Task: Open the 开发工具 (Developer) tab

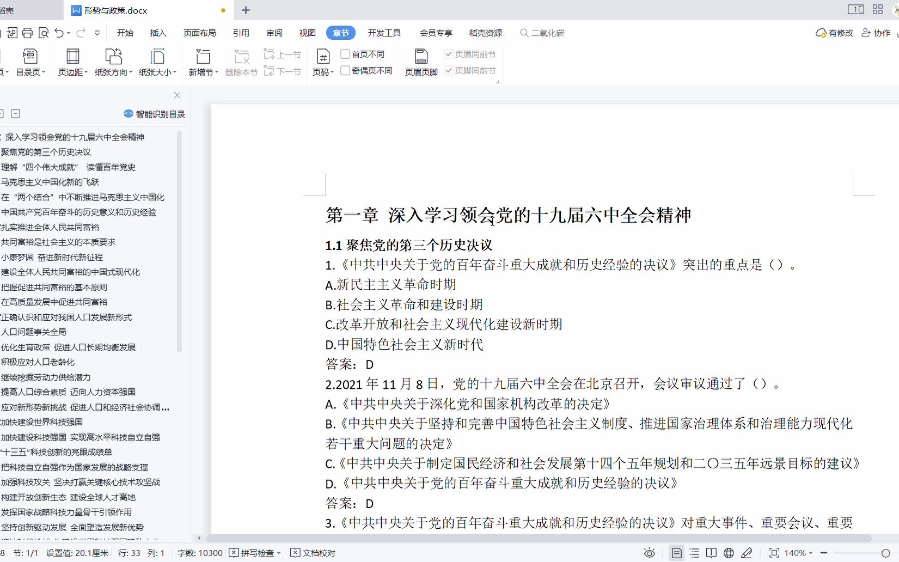Action: tap(384, 33)
